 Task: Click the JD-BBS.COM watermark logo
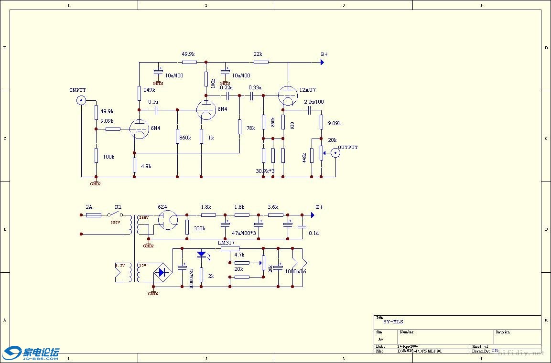(31, 353)
